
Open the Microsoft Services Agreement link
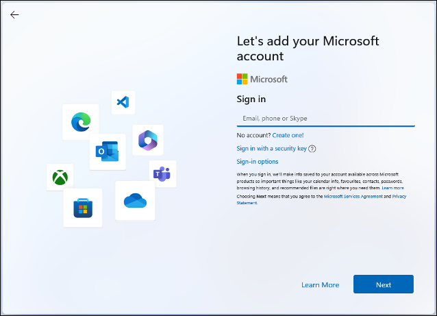click(353, 196)
